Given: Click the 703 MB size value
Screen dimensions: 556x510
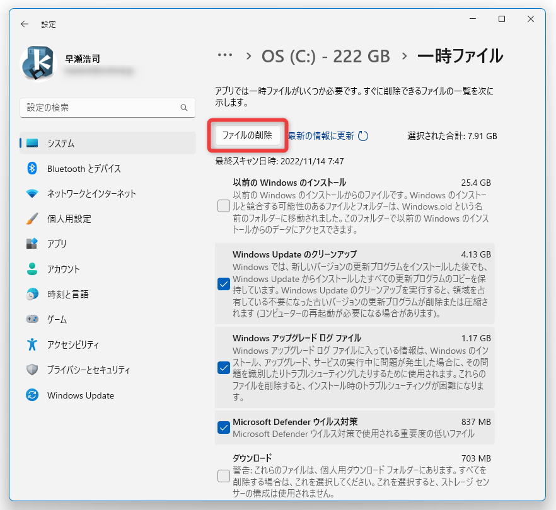Looking at the screenshot, I should tap(476, 458).
